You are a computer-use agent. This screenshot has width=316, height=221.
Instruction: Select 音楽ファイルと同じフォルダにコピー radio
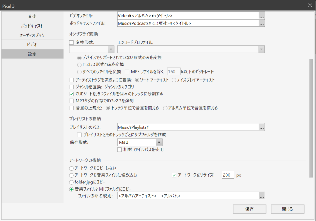(x=71, y=189)
